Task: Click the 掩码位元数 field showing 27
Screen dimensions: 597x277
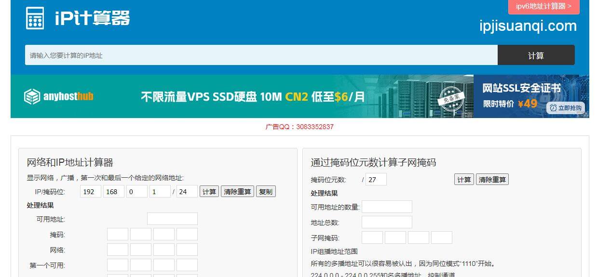Action: [x=376, y=180]
